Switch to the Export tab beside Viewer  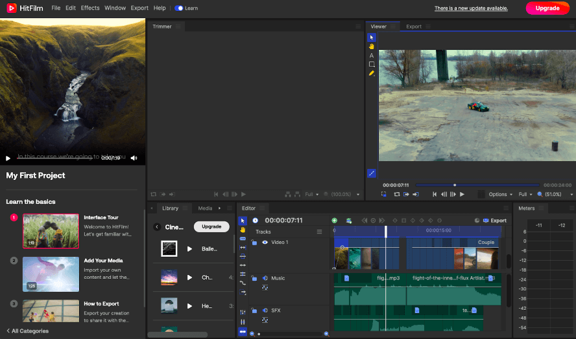(414, 27)
